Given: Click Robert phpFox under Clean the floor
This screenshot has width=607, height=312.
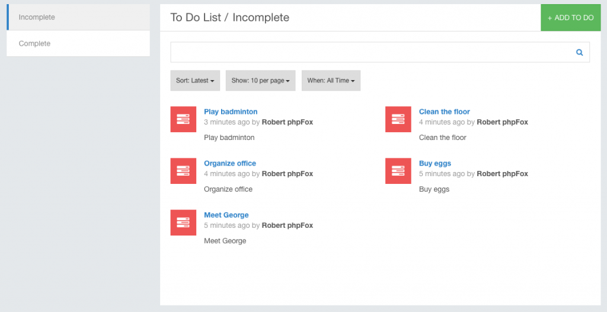Looking at the screenshot, I should pyautogui.click(x=502, y=122).
